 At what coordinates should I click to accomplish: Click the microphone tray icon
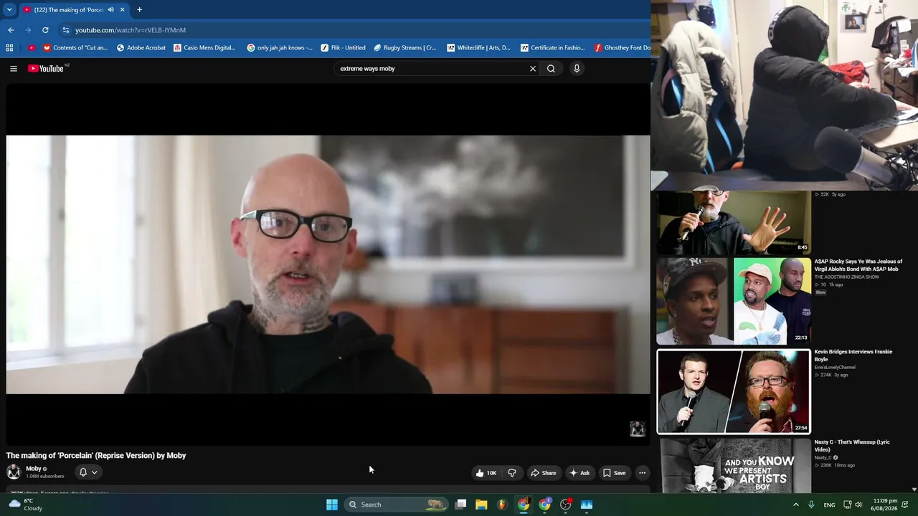click(811, 505)
